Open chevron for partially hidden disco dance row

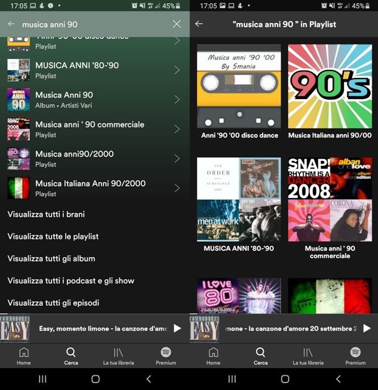177,41
